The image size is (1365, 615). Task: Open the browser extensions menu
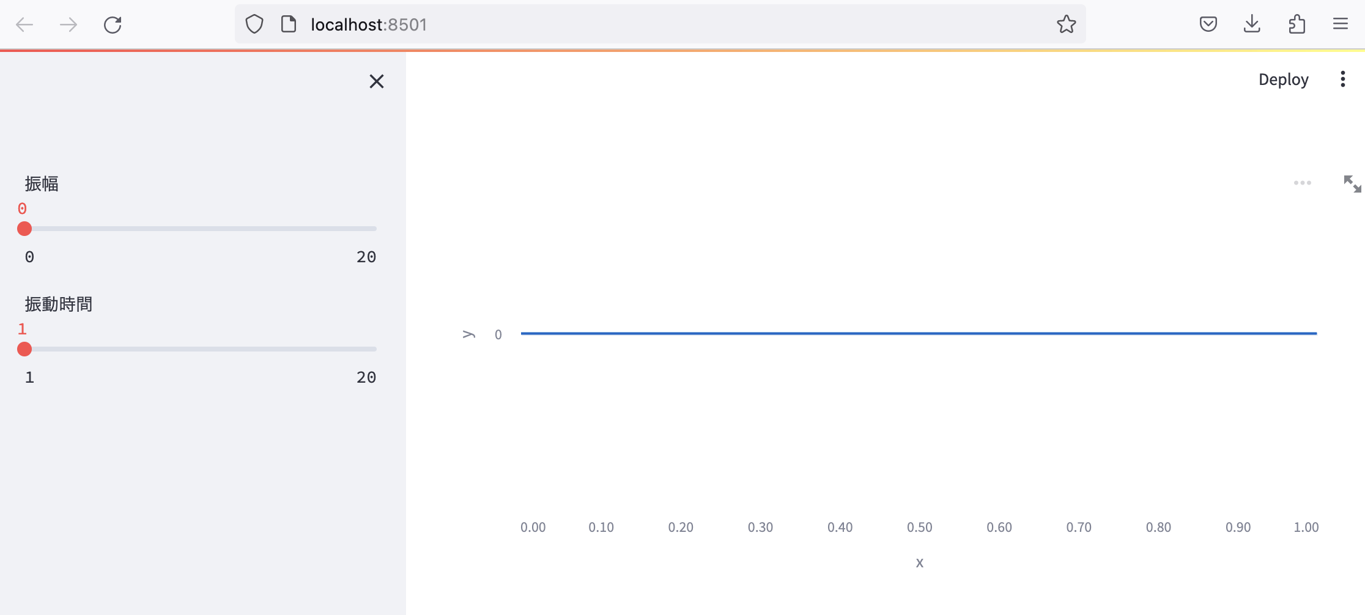(1297, 24)
